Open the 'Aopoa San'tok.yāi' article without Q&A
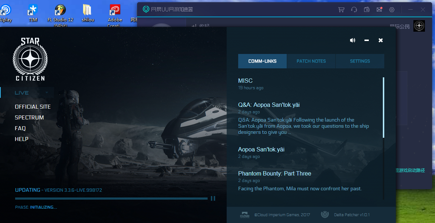 (261, 150)
